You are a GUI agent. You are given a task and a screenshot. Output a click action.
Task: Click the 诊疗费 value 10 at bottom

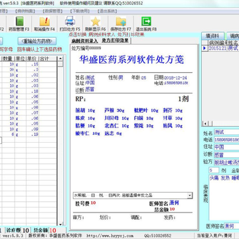[x=26, y=230]
